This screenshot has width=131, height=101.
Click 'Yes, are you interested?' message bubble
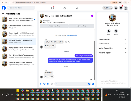[x=84, y=56]
